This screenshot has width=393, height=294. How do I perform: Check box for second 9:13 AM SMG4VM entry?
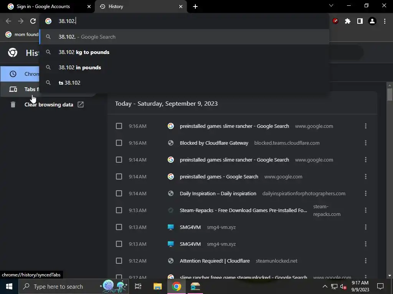(119, 244)
